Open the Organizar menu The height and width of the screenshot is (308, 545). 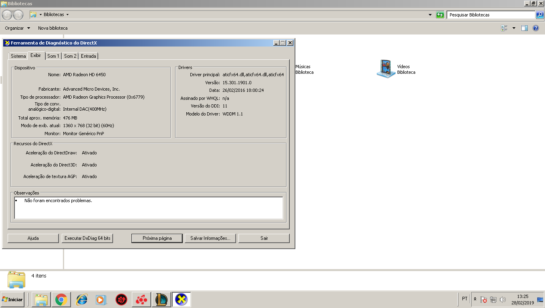17,28
